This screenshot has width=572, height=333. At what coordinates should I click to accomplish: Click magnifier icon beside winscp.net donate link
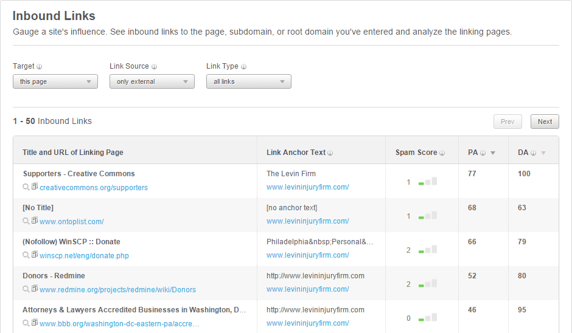pos(26,255)
